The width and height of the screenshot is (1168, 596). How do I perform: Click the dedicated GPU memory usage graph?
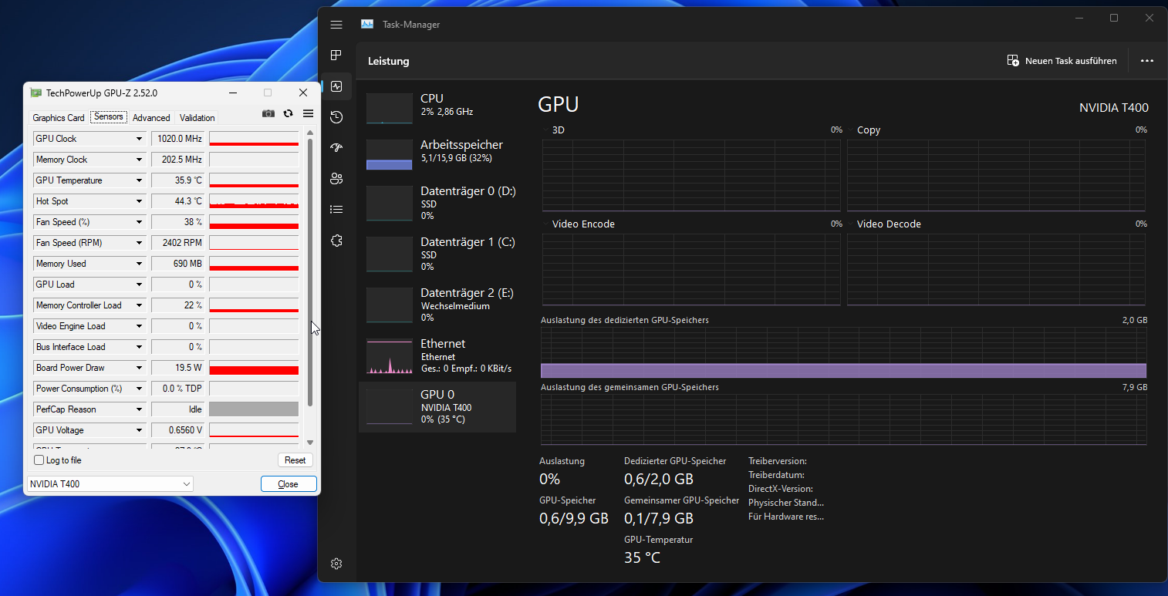[843, 352]
